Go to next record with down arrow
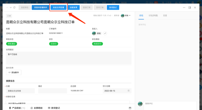 (11, 8)
